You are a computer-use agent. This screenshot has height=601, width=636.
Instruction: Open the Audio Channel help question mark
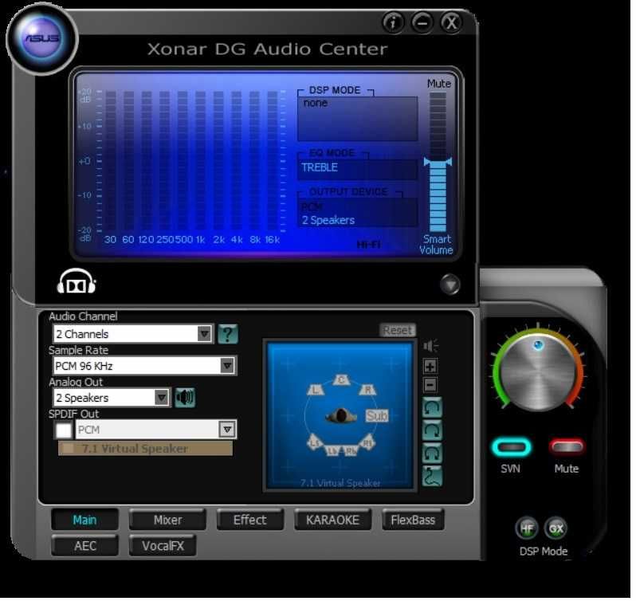tap(229, 336)
